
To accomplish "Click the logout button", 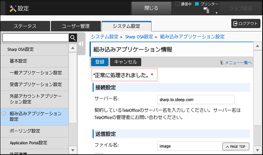I will pos(246,24).
